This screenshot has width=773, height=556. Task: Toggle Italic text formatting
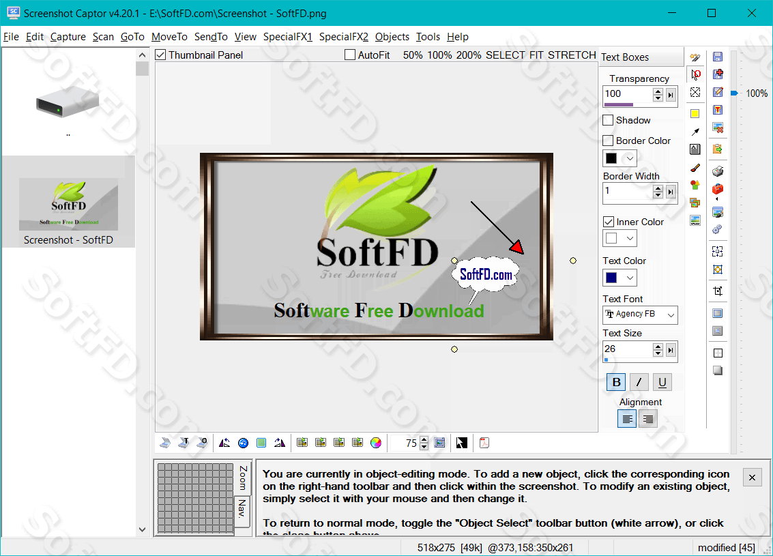coord(639,382)
